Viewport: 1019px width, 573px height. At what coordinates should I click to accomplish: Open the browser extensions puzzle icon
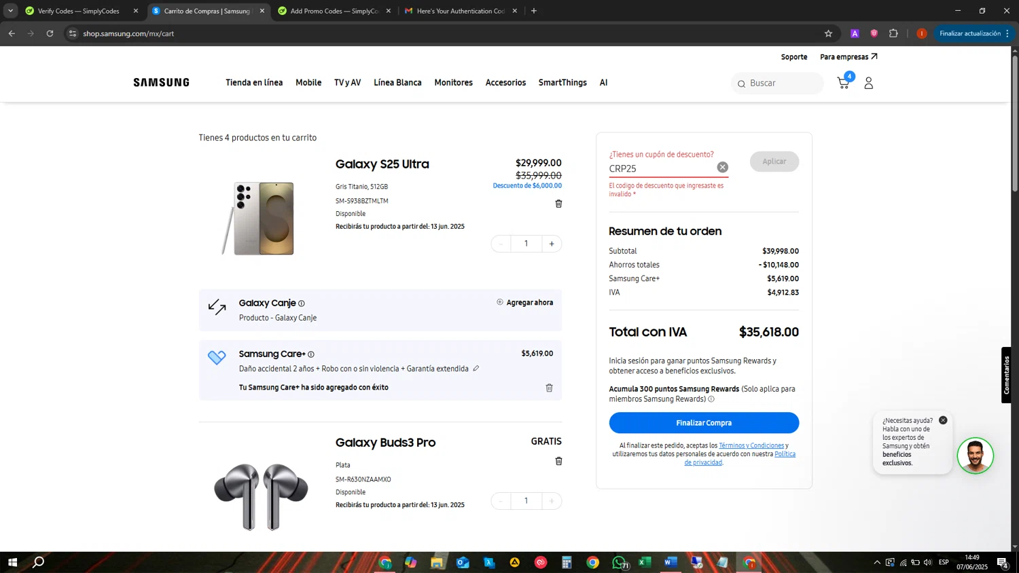893,33
